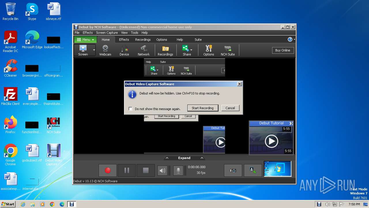This screenshot has height=208, width=369.
Task: Toggle the microphone button
Action: 178,170
